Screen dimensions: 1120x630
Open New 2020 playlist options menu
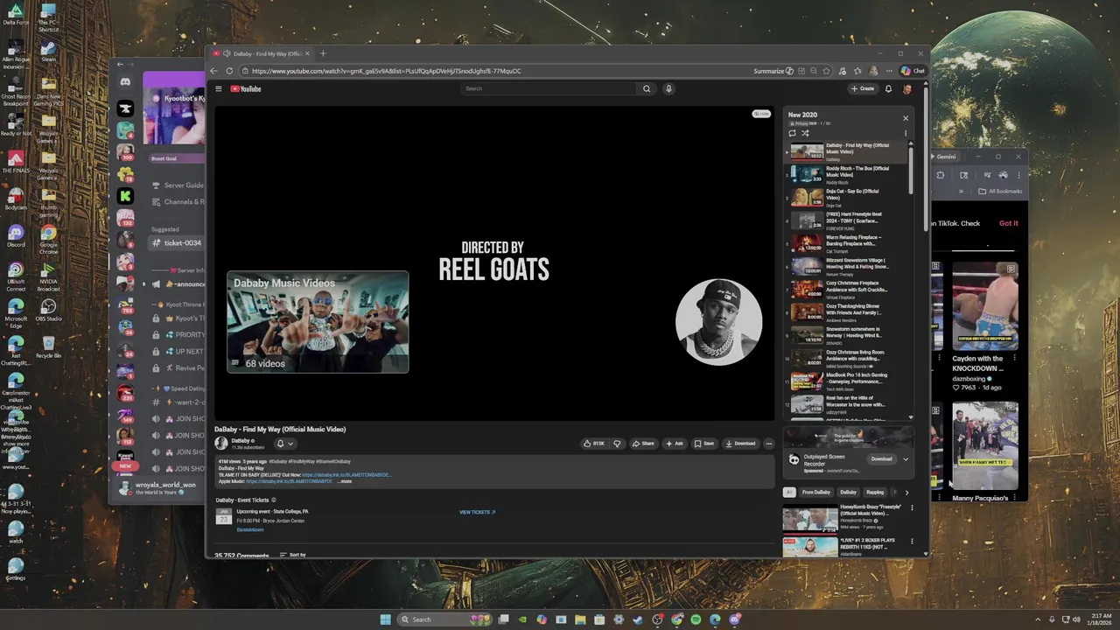(x=906, y=133)
